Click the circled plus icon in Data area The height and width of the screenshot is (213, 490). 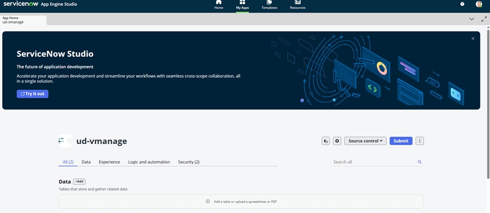pos(208,201)
